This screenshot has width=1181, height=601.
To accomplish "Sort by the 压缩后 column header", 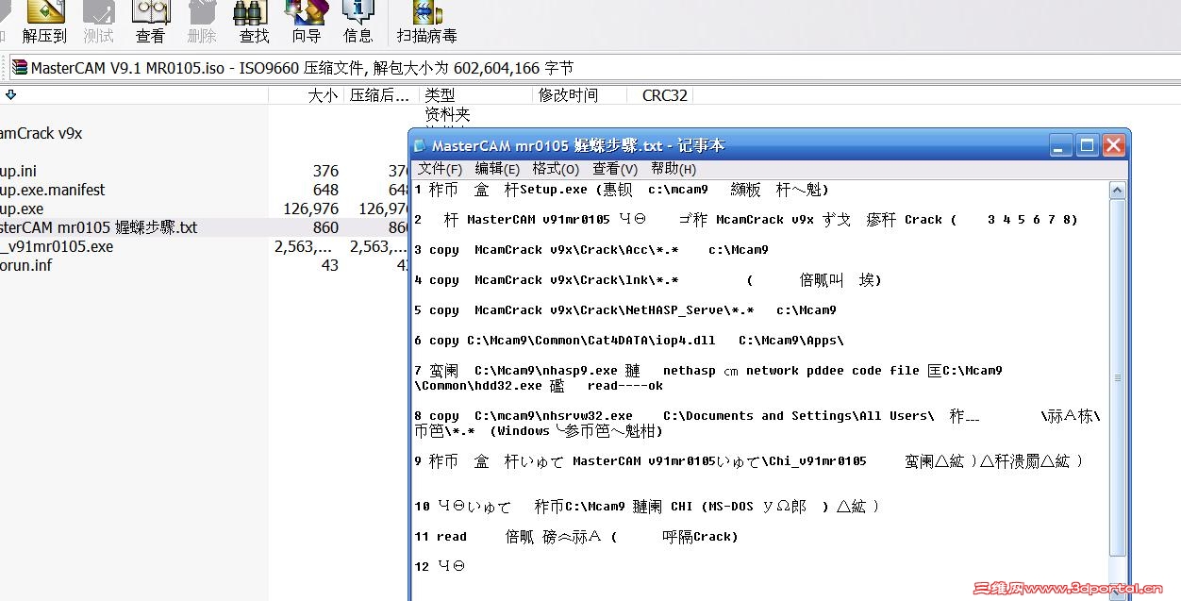I will (381, 95).
